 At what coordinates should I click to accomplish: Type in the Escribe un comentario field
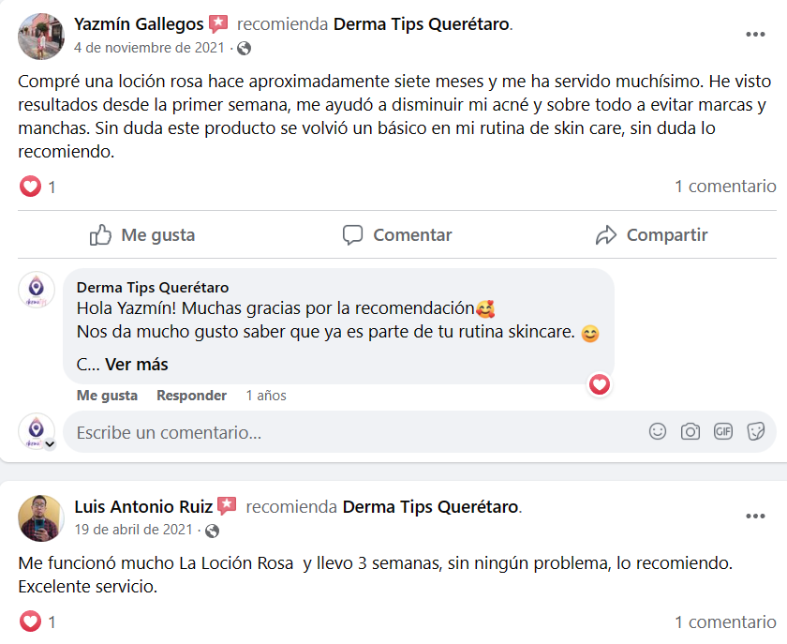click(x=356, y=432)
